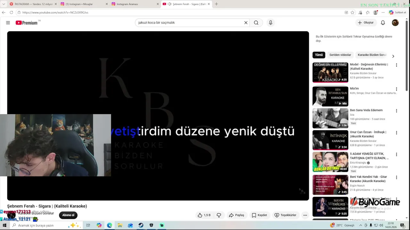Image resolution: width=410 pixels, height=230 pixels.
Task: Reload the YouTube page
Action: [x=12, y=12]
